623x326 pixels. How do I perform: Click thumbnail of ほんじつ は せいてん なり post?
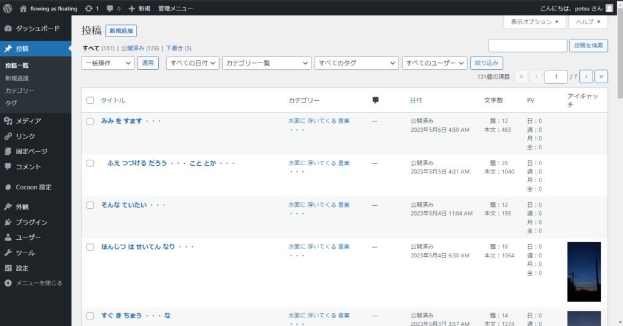583,271
